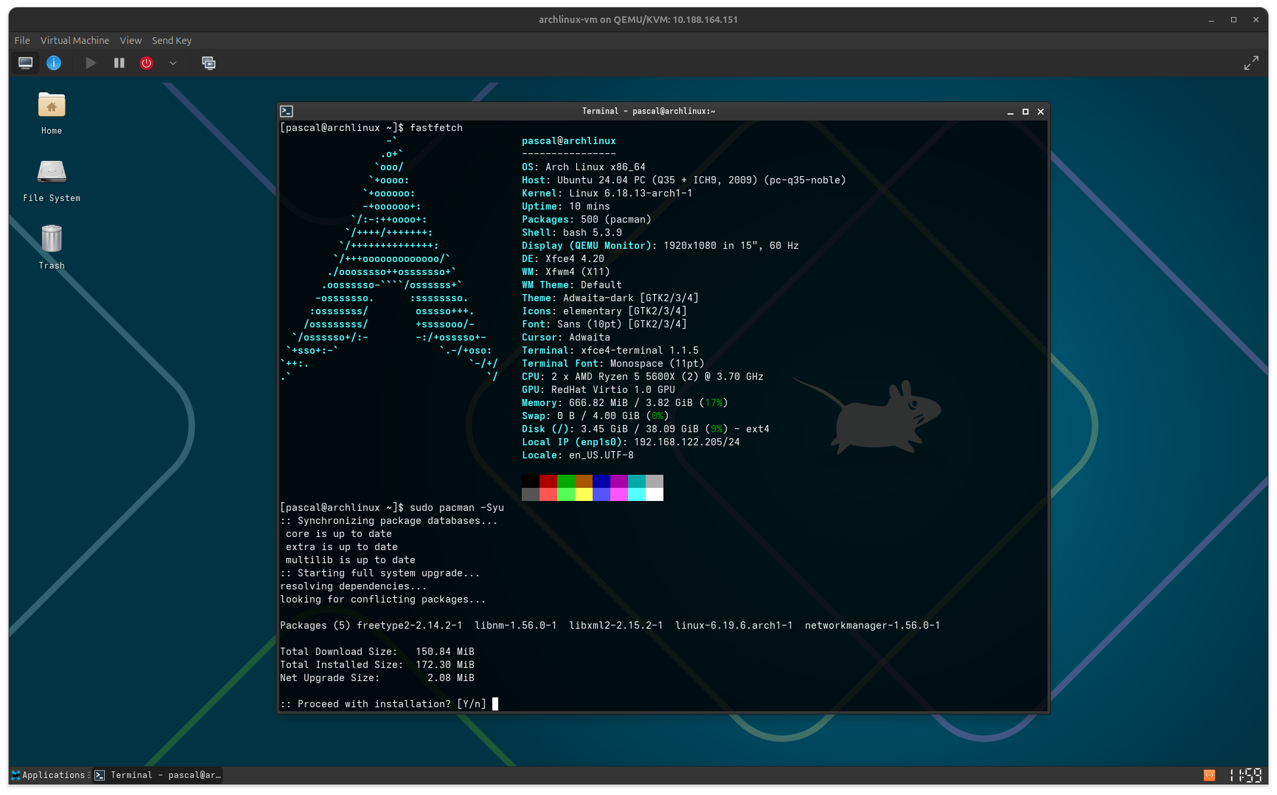Open the File menu

pos(22,40)
